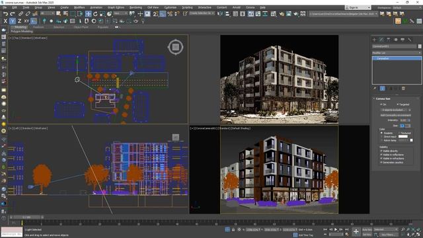The height and width of the screenshot is (238, 423).
Task: Click the Play Animation button
Action: point(336,229)
